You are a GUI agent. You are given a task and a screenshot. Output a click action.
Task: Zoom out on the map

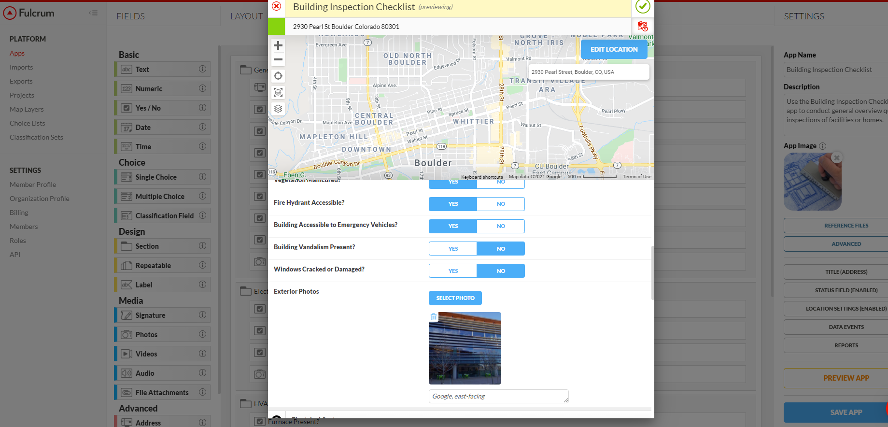(x=278, y=60)
